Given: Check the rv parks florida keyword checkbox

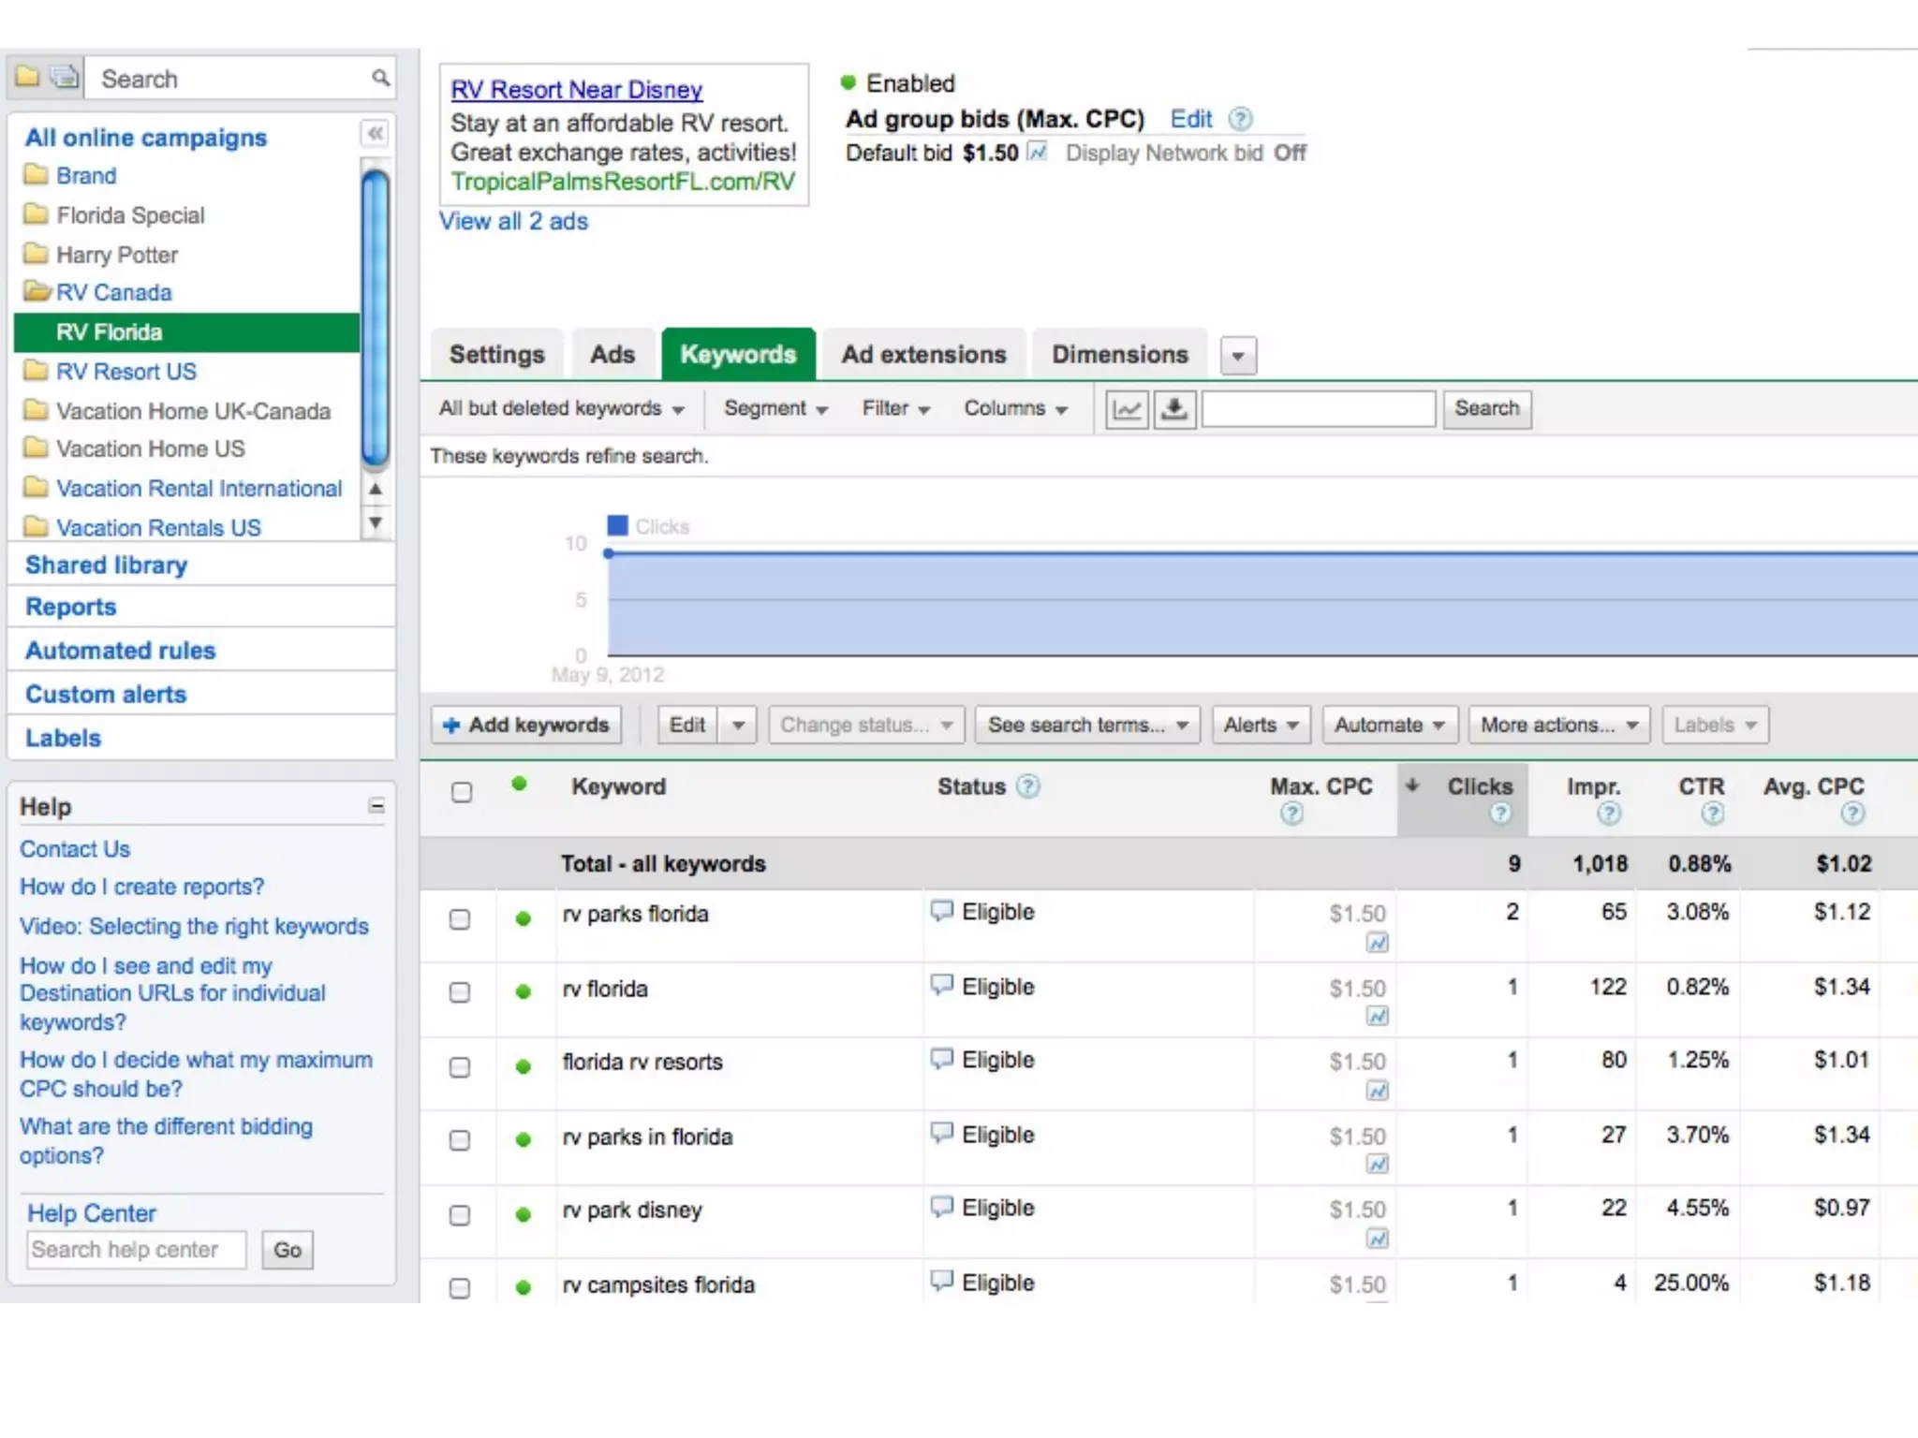Looking at the screenshot, I should 460,919.
